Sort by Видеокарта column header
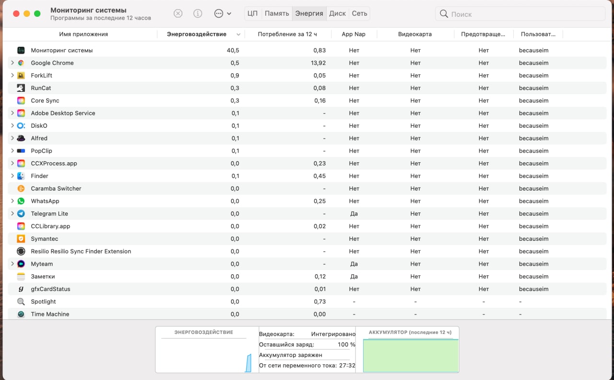The width and height of the screenshot is (614, 380). pos(415,34)
